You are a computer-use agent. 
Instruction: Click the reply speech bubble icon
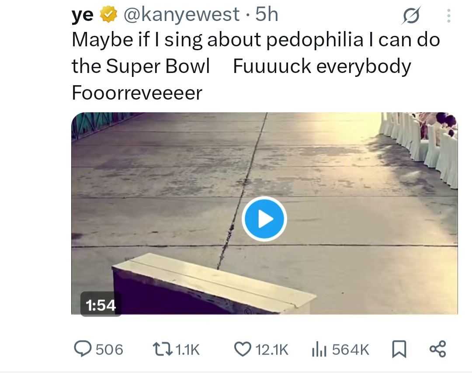point(82,349)
